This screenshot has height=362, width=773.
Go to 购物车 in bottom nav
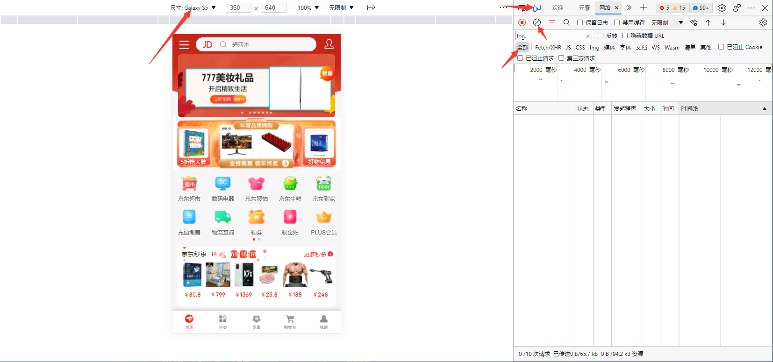tap(290, 322)
